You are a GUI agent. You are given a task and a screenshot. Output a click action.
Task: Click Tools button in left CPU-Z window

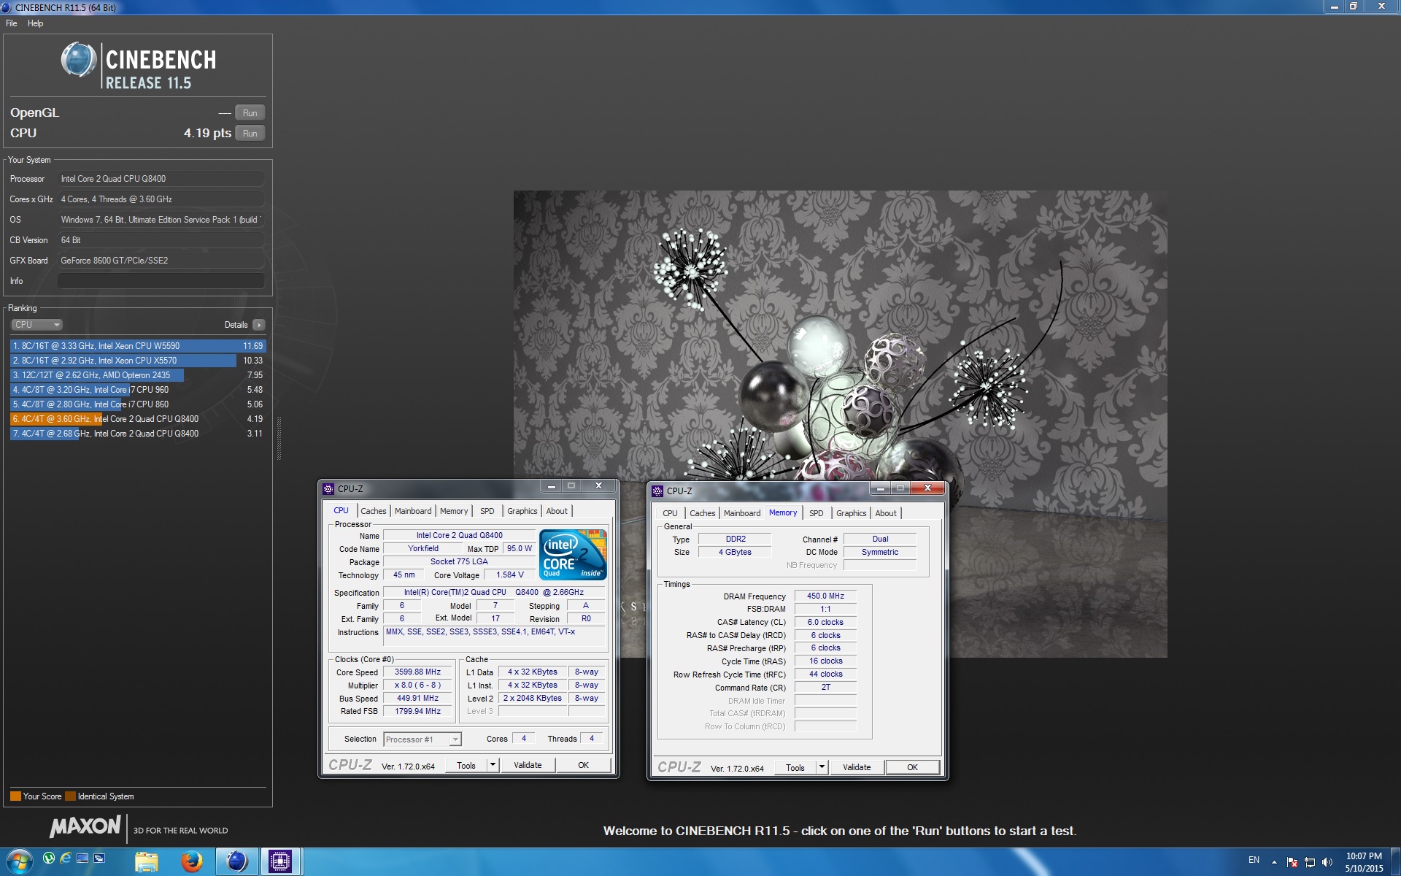coord(466,765)
